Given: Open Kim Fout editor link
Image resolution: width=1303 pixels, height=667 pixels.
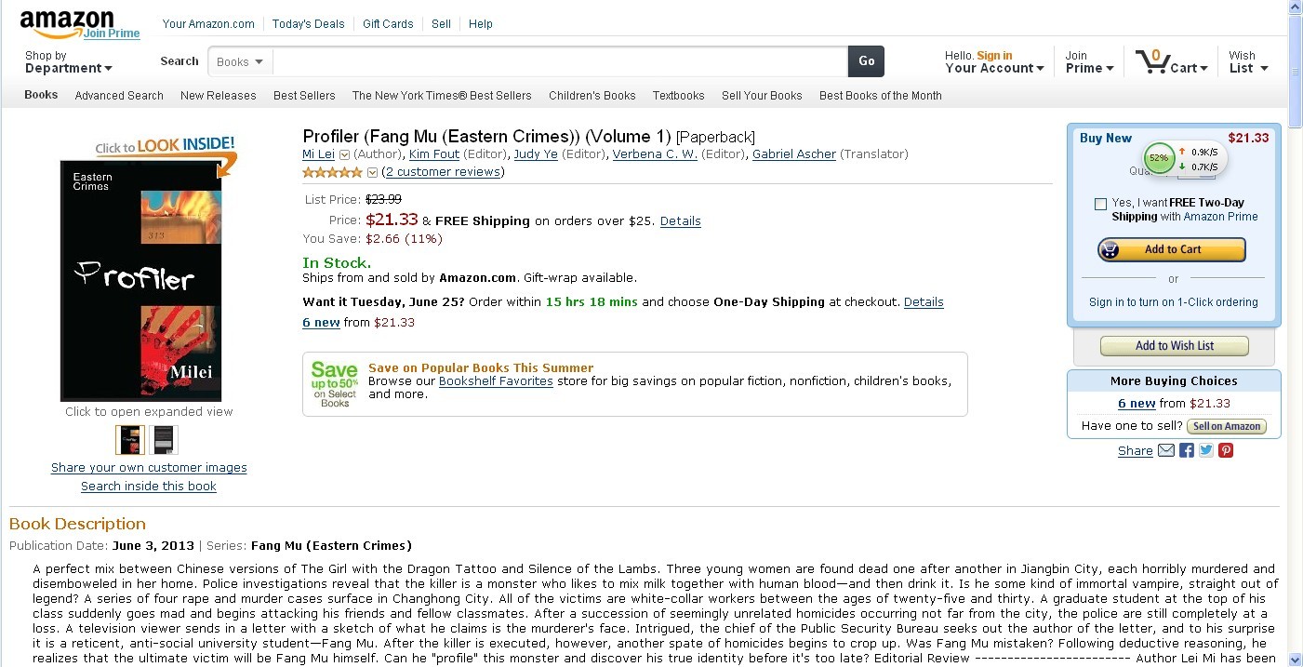Looking at the screenshot, I should tap(434, 154).
